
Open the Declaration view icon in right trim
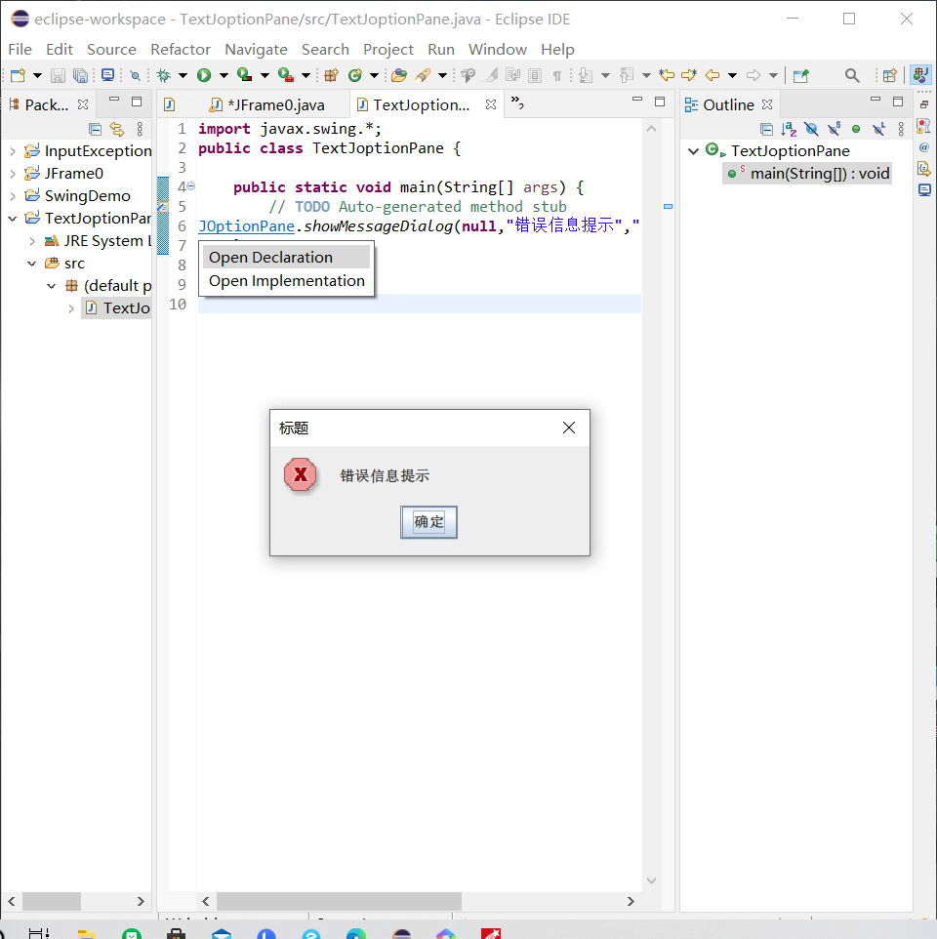pos(924,169)
